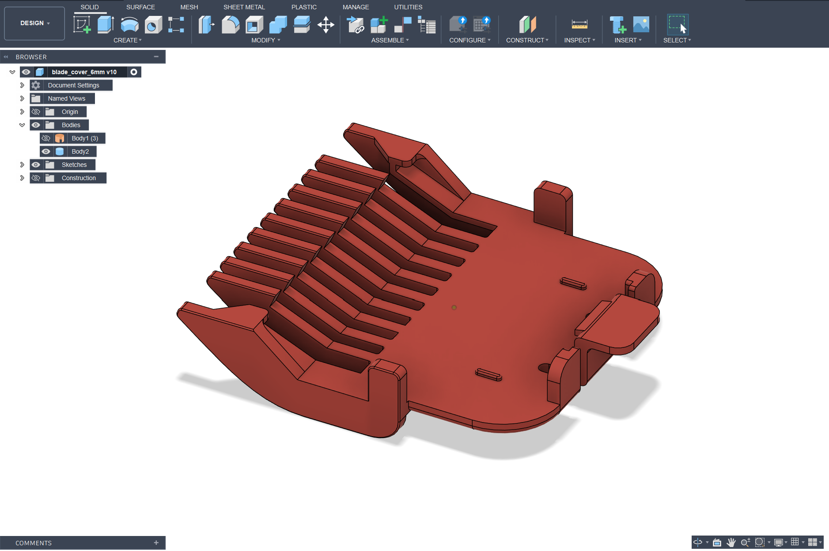The width and height of the screenshot is (829, 551).
Task: Select the Create Sketch tool
Action: point(82,25)
